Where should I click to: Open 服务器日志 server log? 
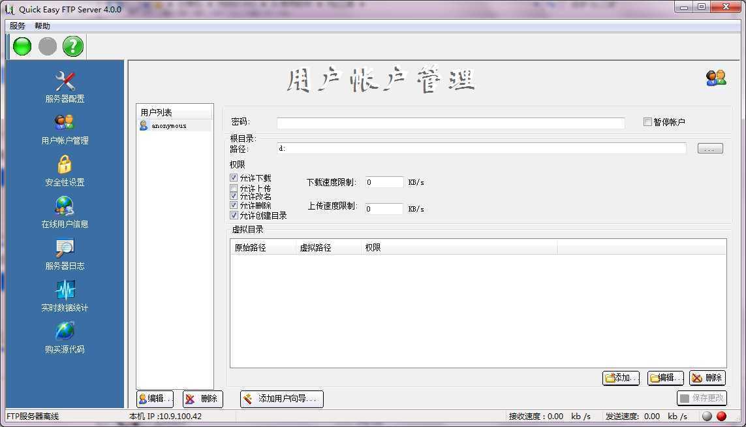65,255
